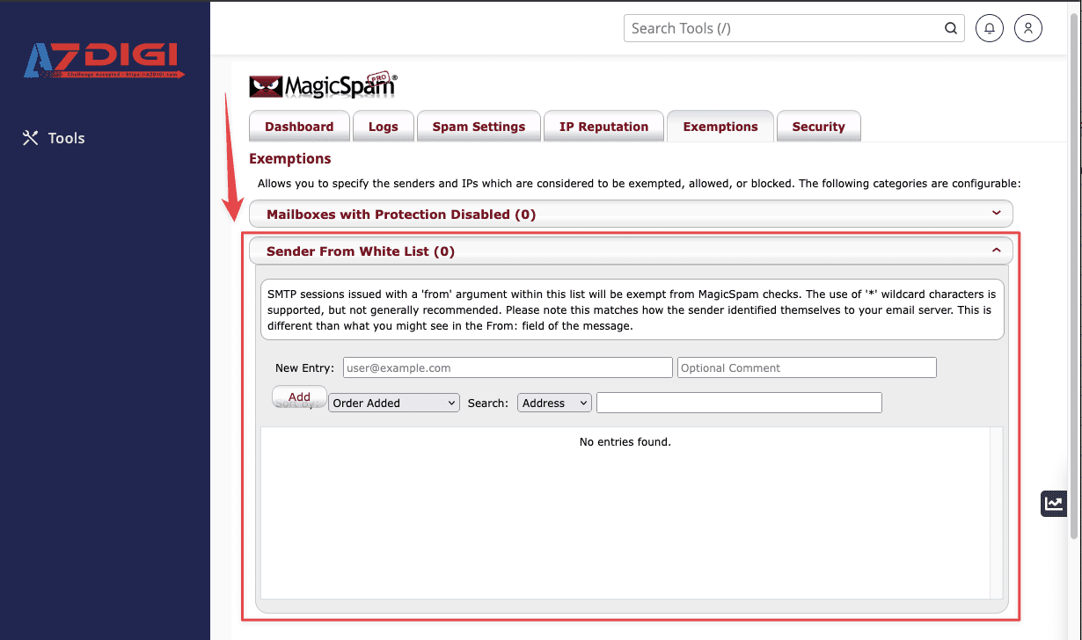Click the search magnifier icon
The width and height of the screenshot is (1082, 640).
point(950,28)
